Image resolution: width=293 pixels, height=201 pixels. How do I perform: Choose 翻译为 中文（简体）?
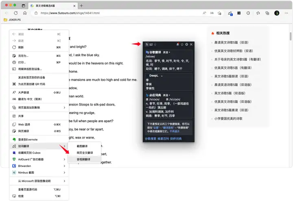(39, 99)
